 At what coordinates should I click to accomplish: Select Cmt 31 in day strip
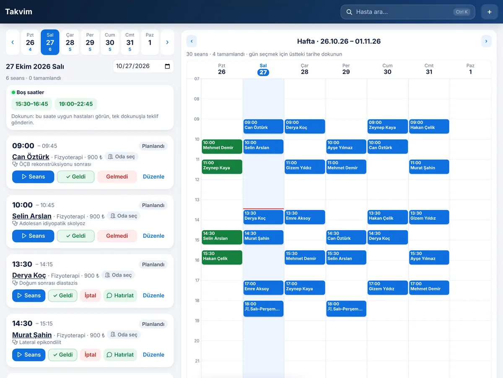[130, 42]
